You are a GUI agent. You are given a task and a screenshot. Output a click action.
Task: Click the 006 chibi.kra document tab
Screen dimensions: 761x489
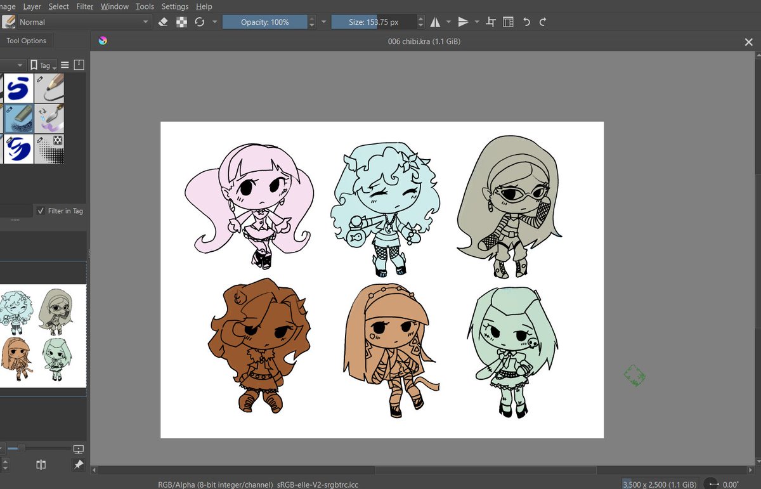click(424, 41)
